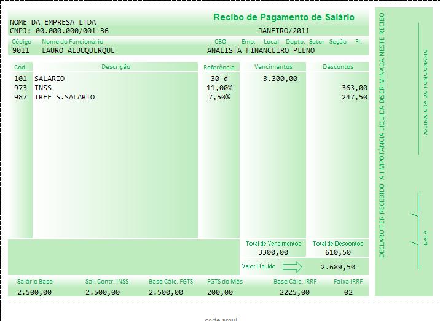Click the JANEIRO/2011 pay period

(x=284, y=30)
